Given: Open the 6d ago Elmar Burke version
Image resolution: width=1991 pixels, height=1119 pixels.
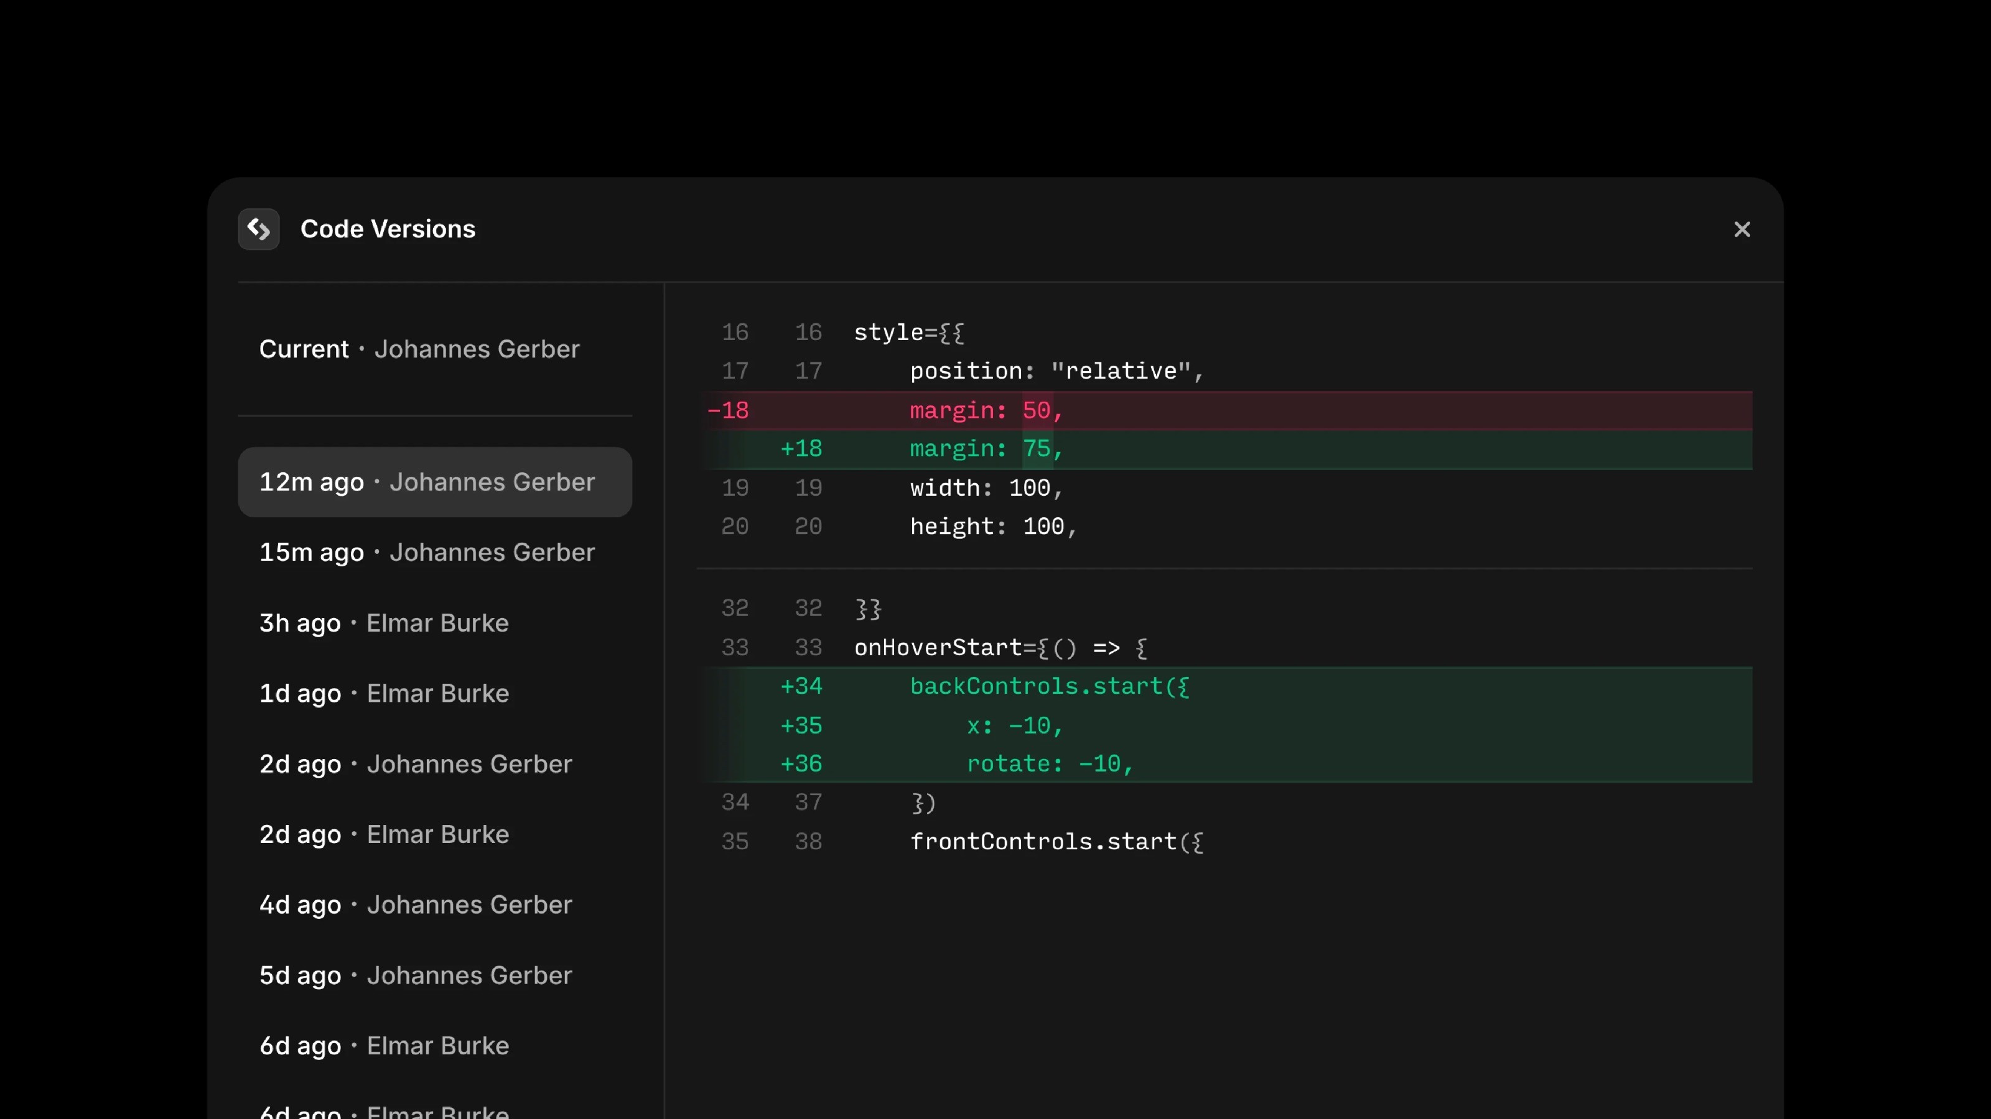Looking at the screenshot, I should (434, 1046).
